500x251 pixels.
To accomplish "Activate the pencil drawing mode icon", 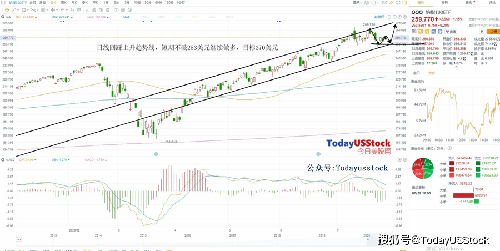I will (391, 3).
